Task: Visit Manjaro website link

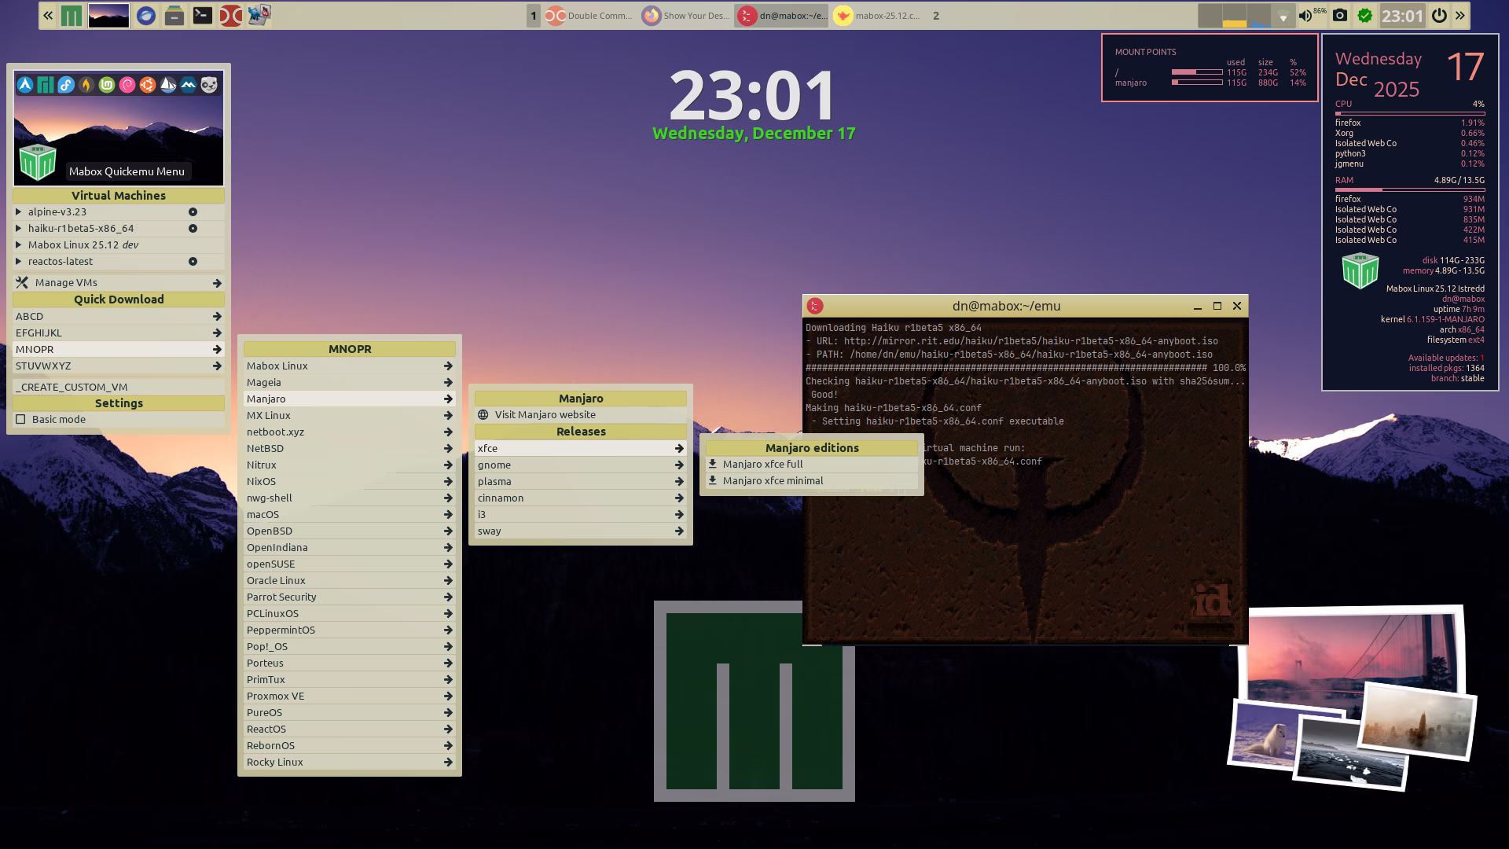Action: [x=545, y=414]
